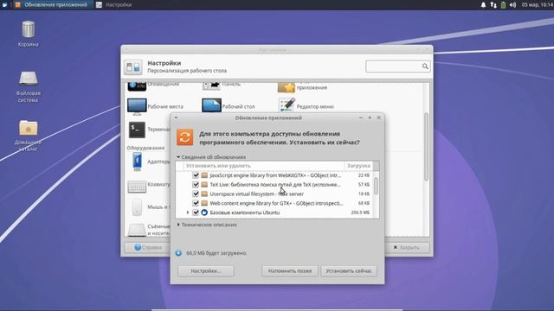This screenshot has height=311, width=554.
Task: Click the search magnifier icon in Settings
Action: [425, 66]
